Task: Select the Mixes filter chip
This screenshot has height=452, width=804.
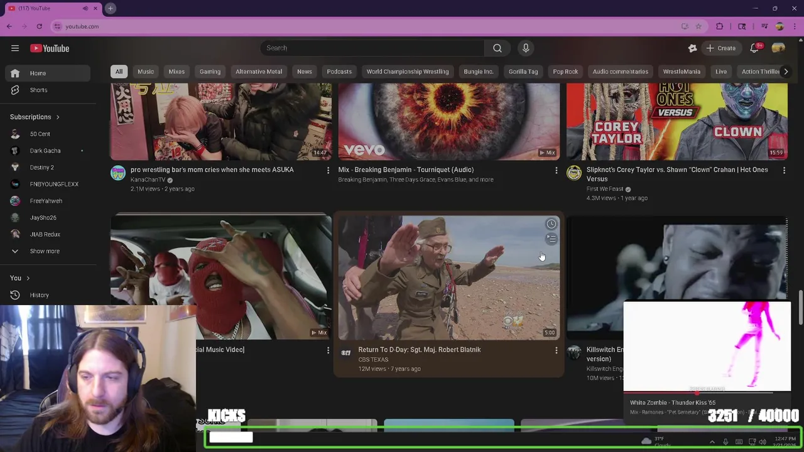Action: click(177, 72)
